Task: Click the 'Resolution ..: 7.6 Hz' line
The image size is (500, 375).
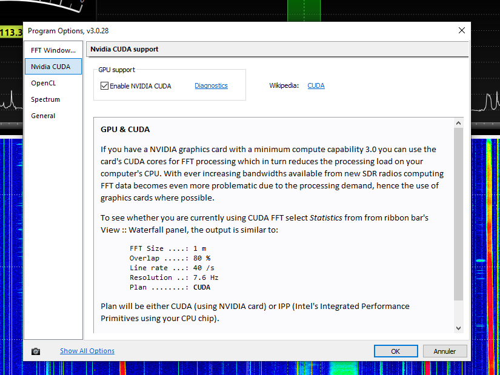Action: pos(174,277)
